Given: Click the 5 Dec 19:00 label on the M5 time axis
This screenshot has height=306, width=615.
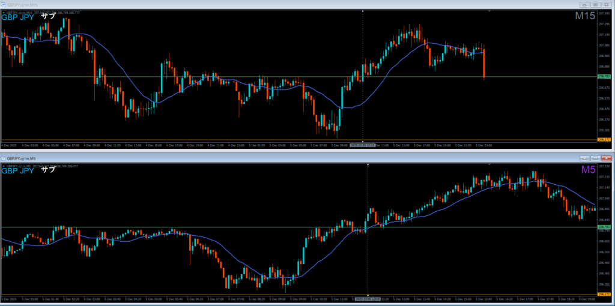Looking at the screenshot, I should click(x=587, y=299).
